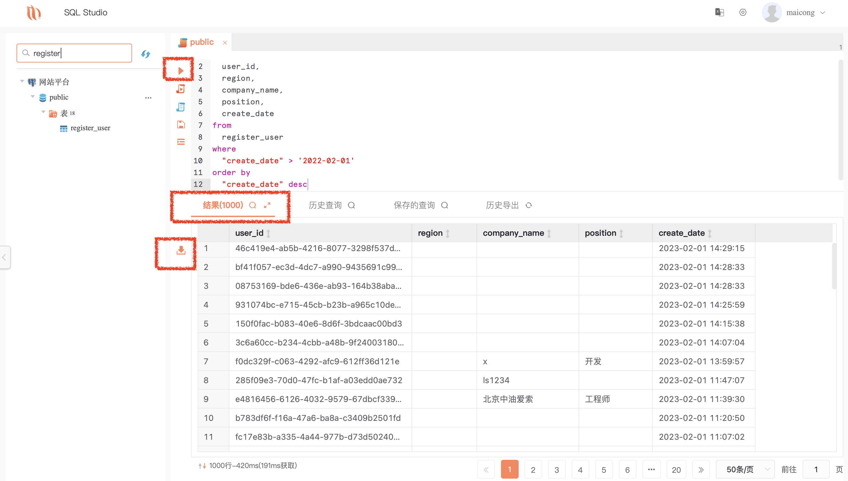Toggle sort on the company_name column

tap(550, 233)
